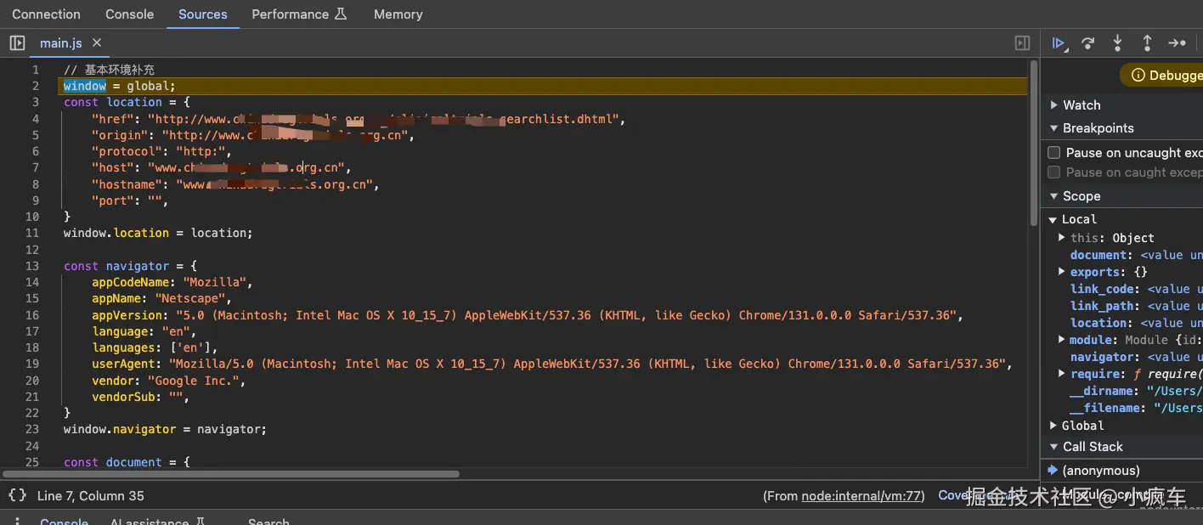Image resolution: width=1203 pixels, height=525 pixels.
Task: Click the horizontal scrollbar of code editor
Action: [x=231, y=474]
